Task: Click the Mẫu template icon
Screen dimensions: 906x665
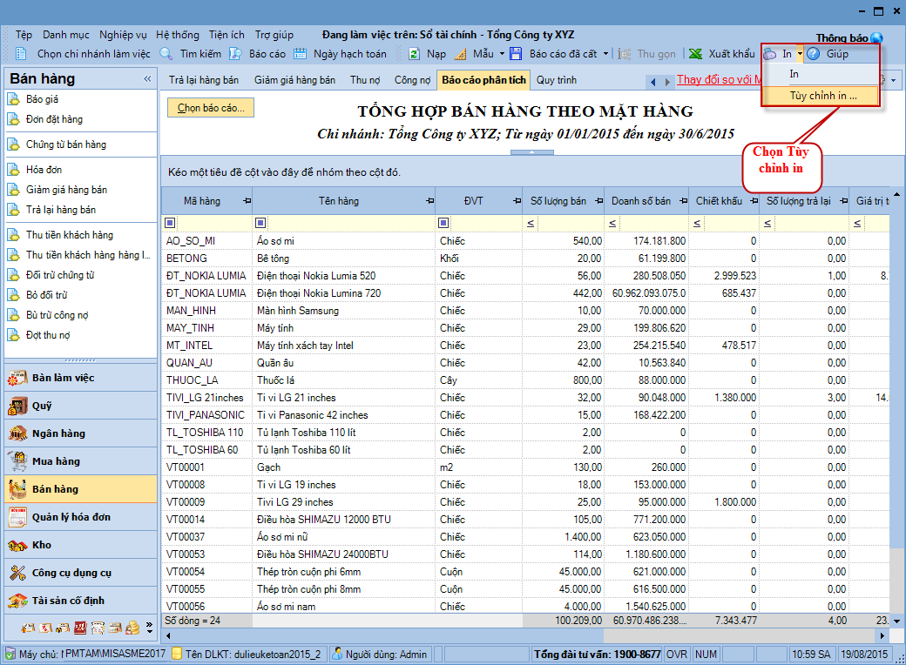Action: 461,54
